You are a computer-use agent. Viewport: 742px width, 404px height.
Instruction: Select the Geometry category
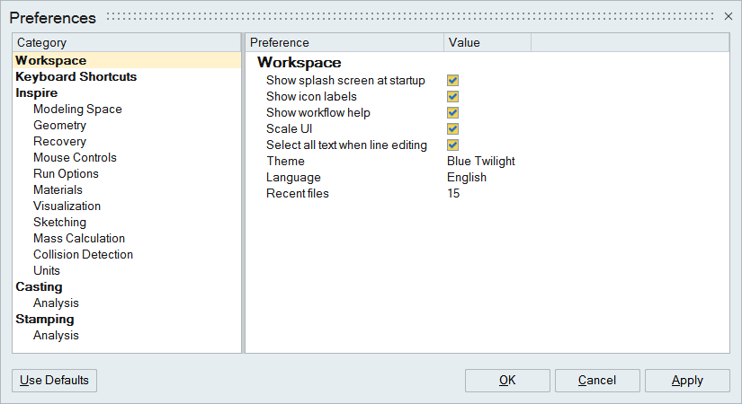tap(59, 125)
